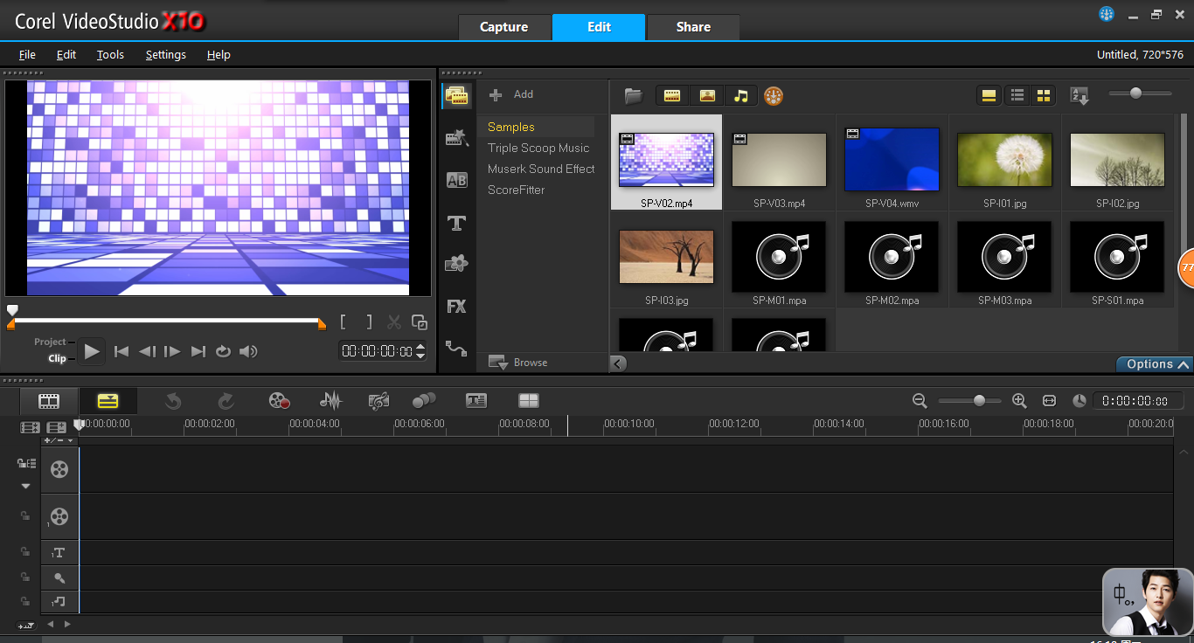Open the Graphic library icon

456,263
